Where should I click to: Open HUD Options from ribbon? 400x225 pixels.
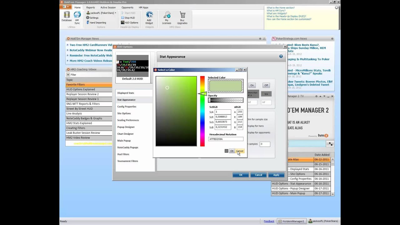click(x=129, y=22)
